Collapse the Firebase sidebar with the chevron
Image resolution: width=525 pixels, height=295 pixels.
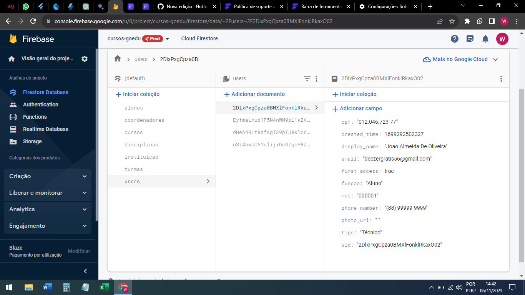(x=85, y=271)
